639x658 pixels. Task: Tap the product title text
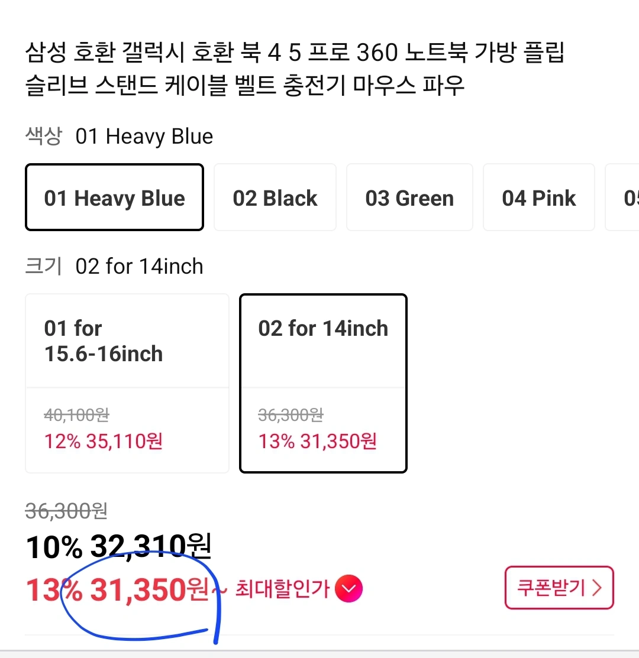click(294, 69)
